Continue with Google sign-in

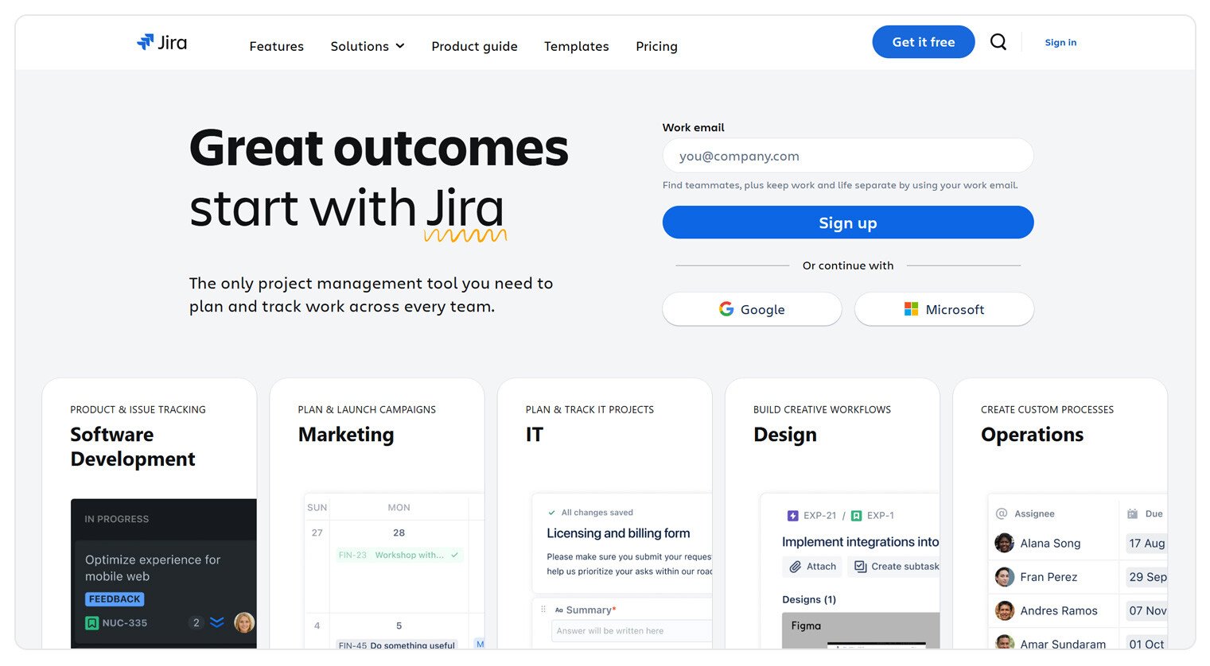coord(752,309)
